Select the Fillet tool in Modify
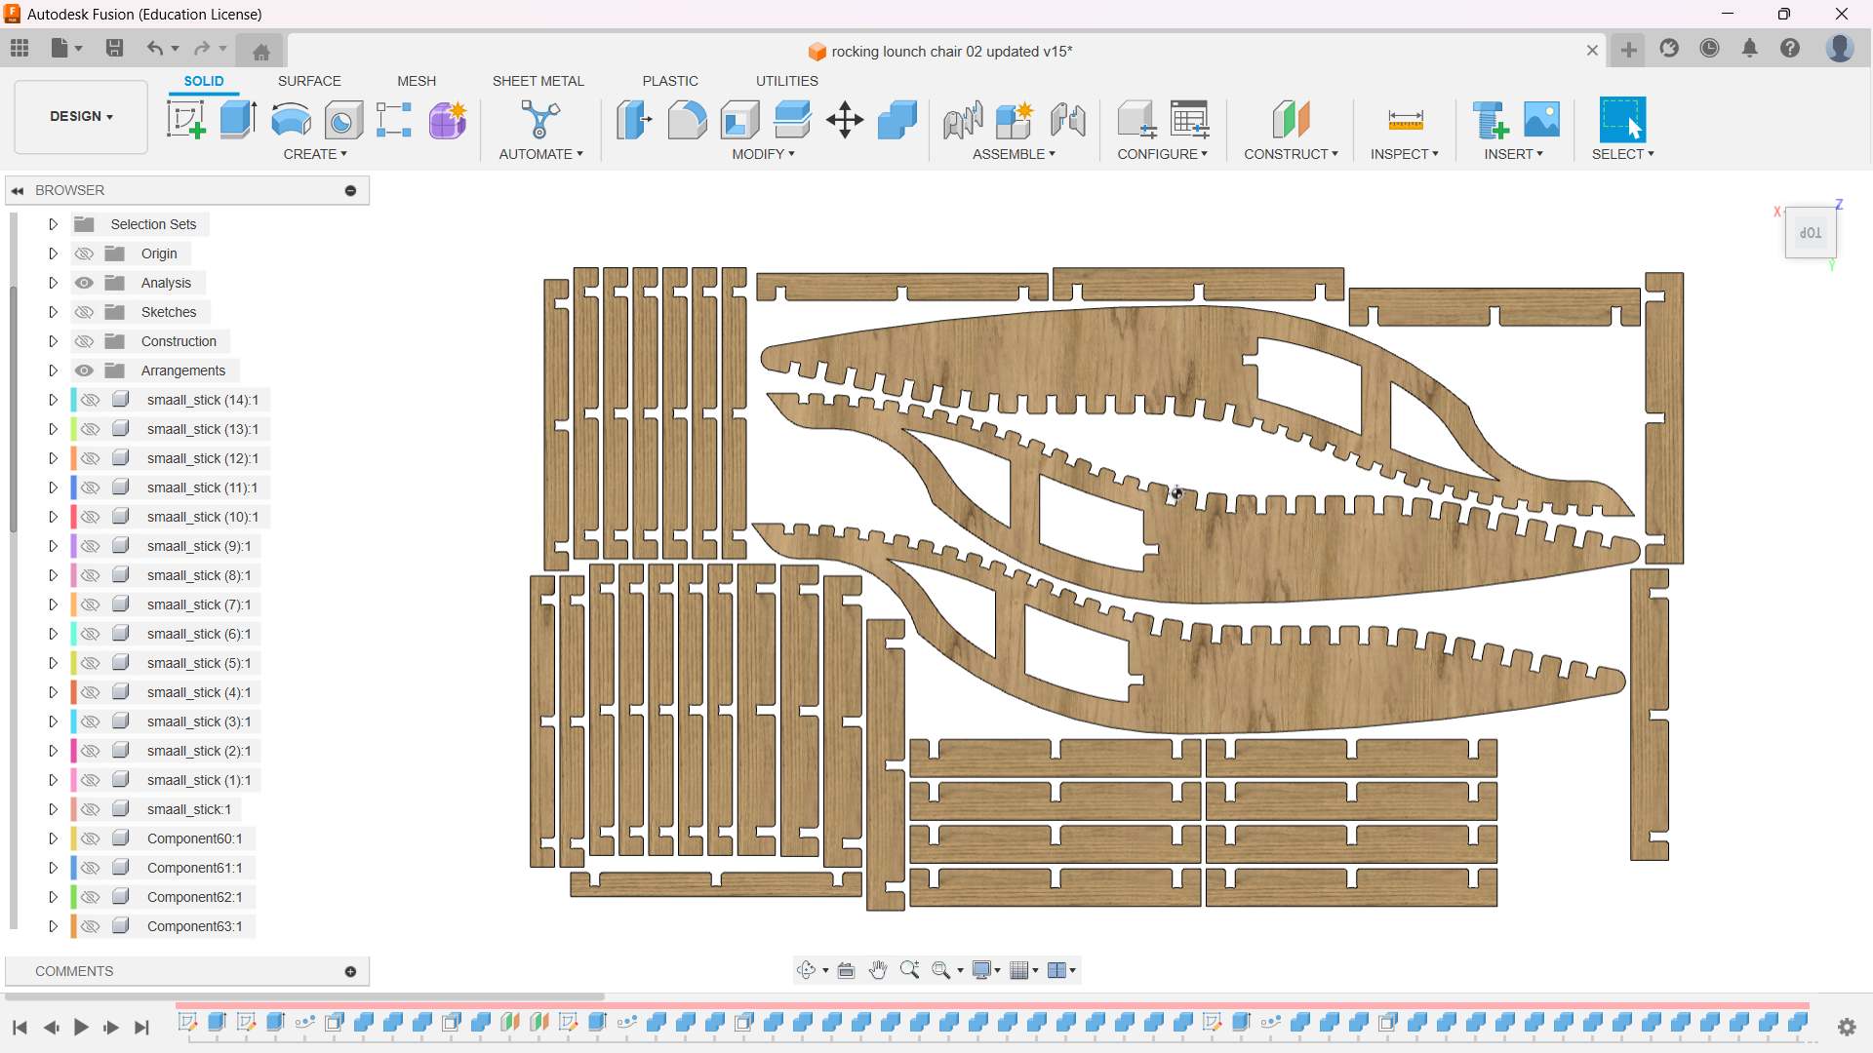Screen dimensions: 1873x1053 687,120
